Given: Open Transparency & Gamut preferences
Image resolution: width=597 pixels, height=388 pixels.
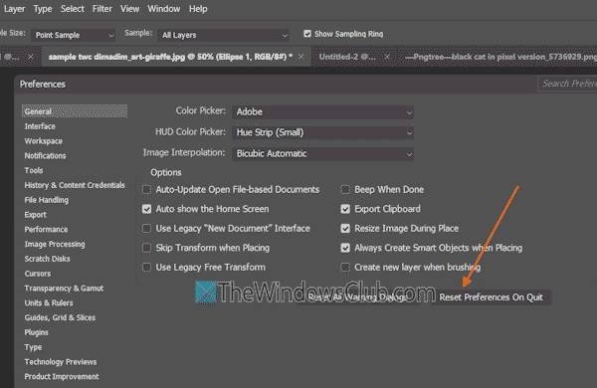Looking at the screenshot, I should [64, 289].
